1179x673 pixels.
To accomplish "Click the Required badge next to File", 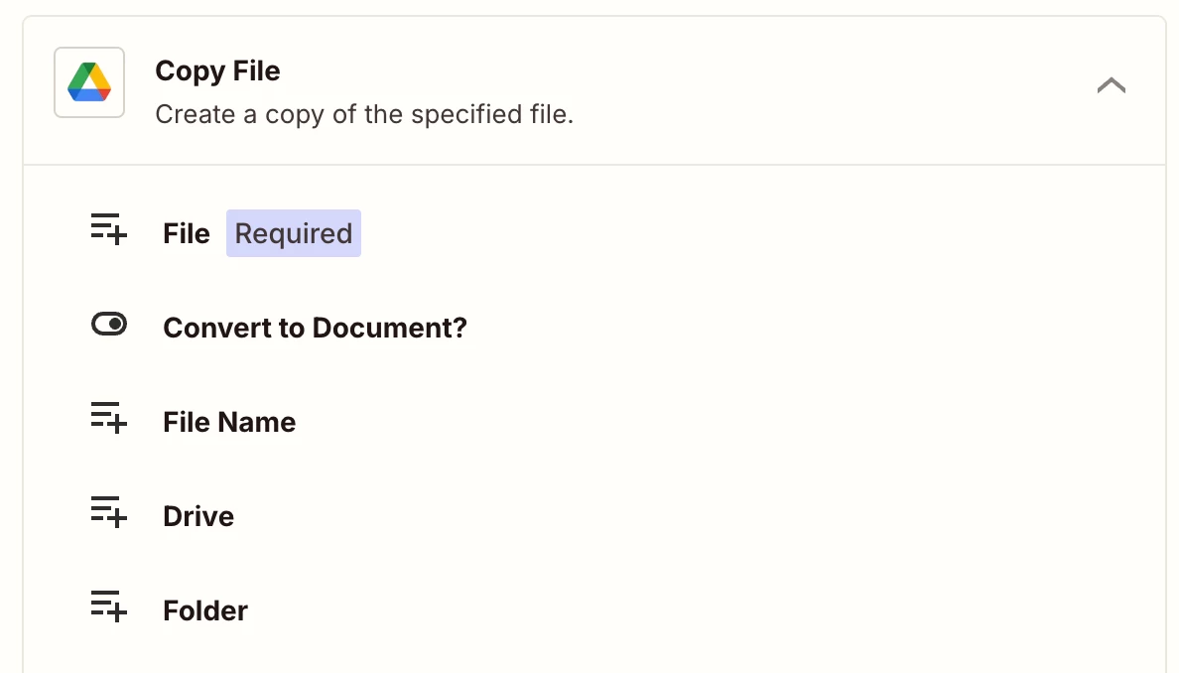I will click(294, 233).
